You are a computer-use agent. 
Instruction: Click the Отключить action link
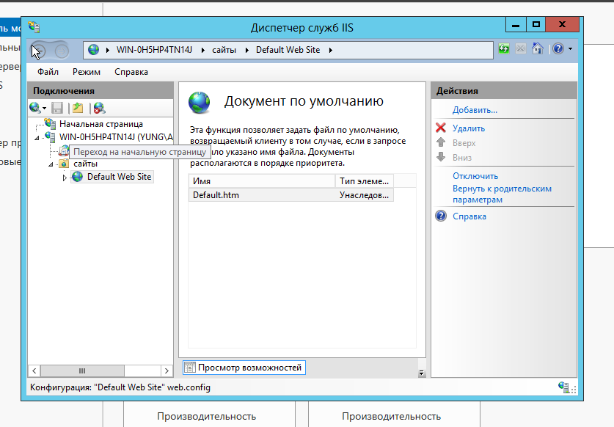(x=475, y=176)
